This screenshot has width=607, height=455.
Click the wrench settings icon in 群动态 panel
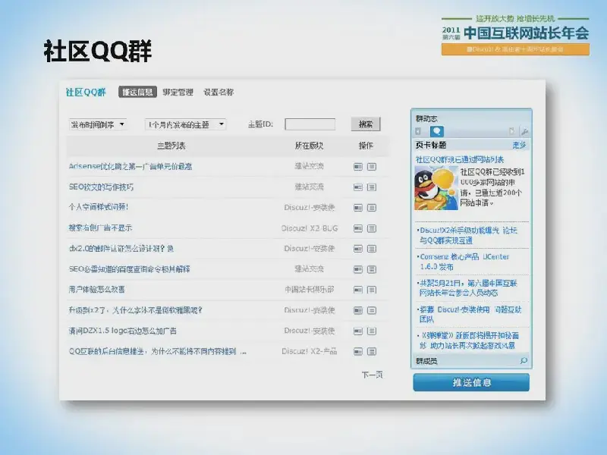524,131
